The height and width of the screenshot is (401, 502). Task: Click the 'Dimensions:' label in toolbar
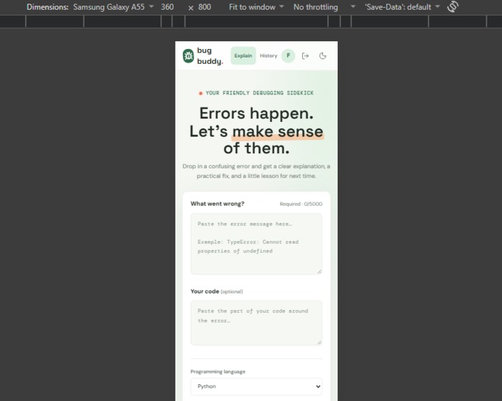tap(48, 7)
